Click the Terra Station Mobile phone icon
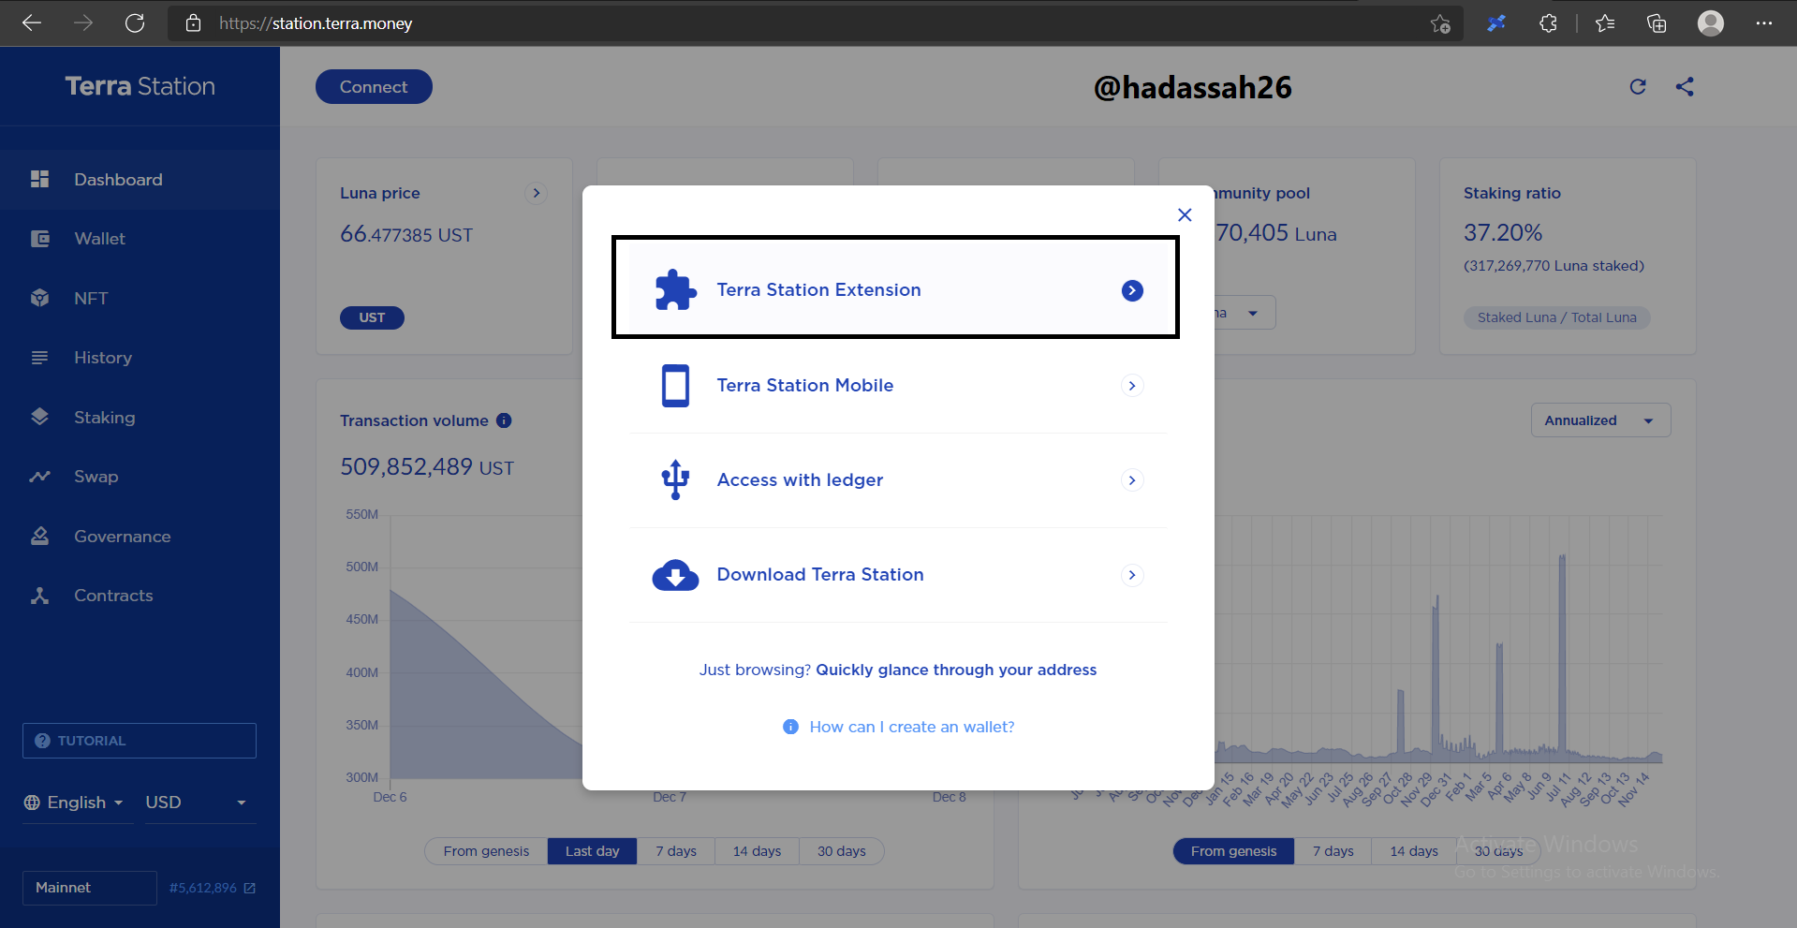 [675, 386]
